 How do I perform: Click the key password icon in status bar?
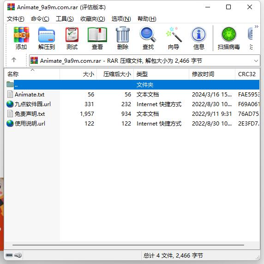(x=18, y=255)
